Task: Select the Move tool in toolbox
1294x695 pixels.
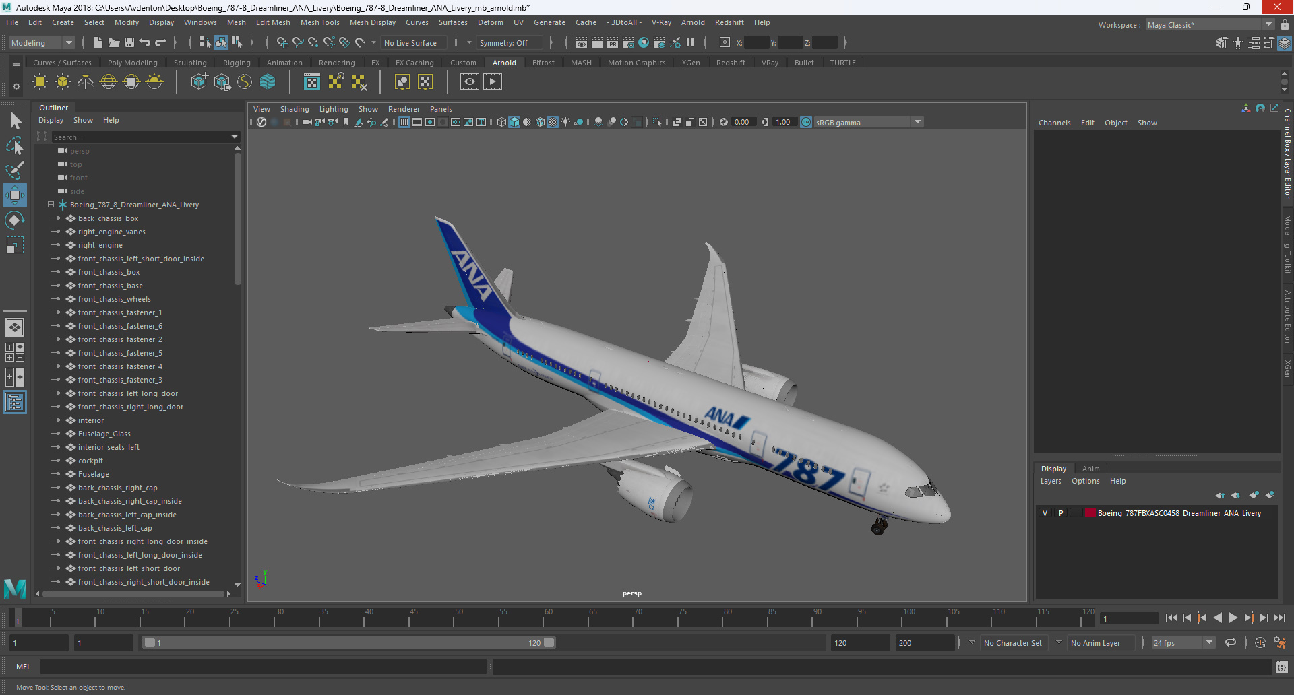Action: point(15,195)
